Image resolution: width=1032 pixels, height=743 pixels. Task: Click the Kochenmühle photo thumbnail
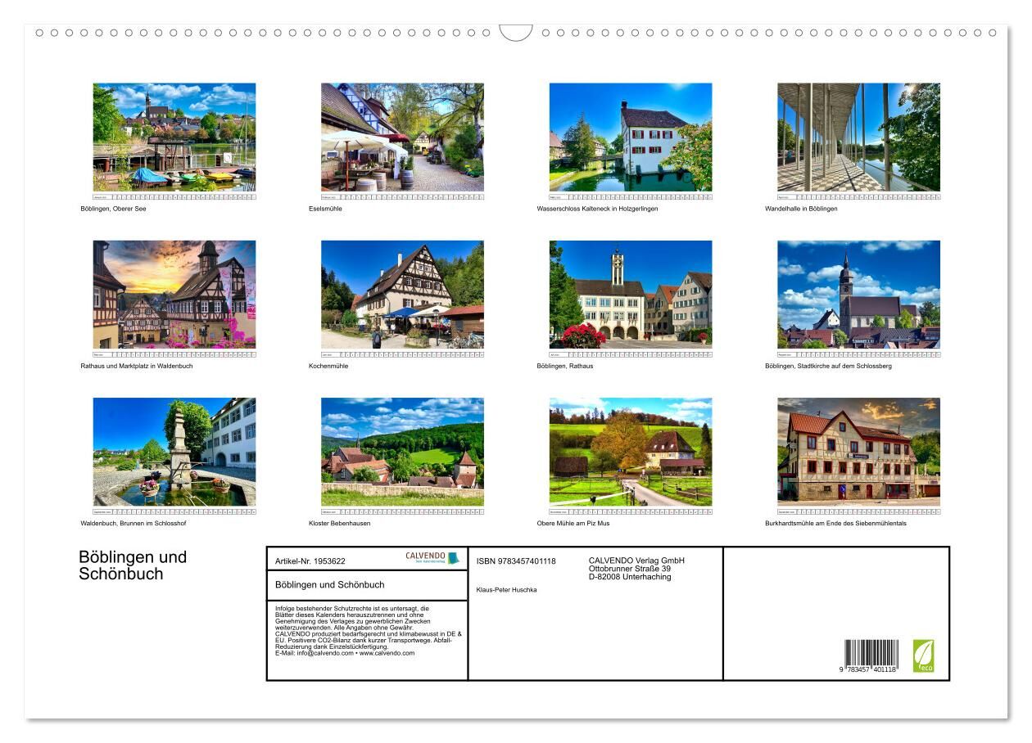[402, 295]
